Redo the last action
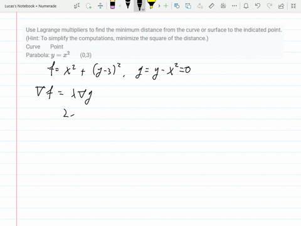301x226 pixels. 270,6
